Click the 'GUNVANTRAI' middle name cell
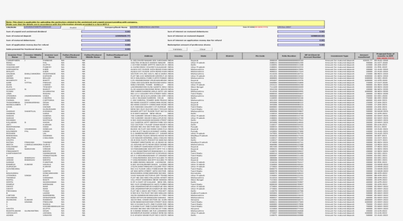This screenshot has height=221, width=403. pos(31,211)
